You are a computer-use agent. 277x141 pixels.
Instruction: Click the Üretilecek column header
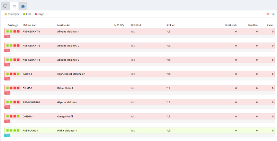(x=231, y=25)
